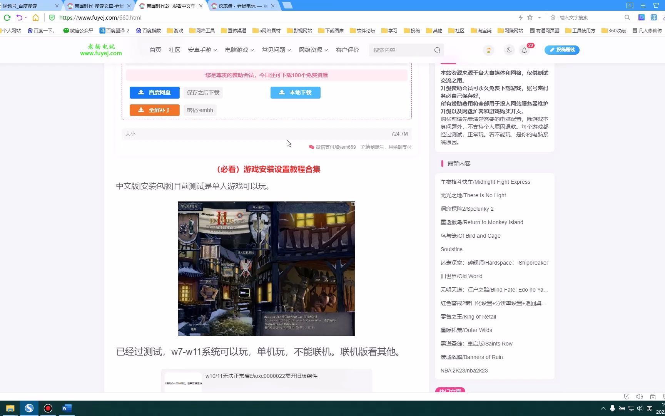Screen dimensions: 665x416
Task: Open the 游戏安装设置教程合集 link
Action: click(x=268, y=169)
